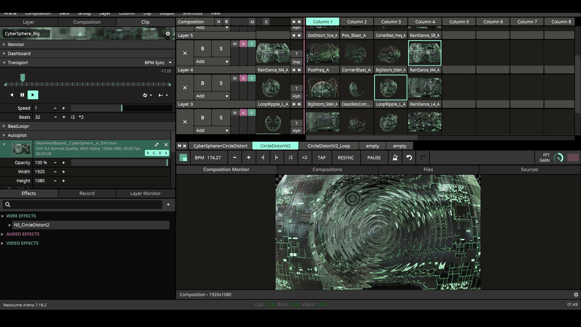581x327 pixels.
Task: Toggle the R channel on the clip source
Action: tap(148, 153)
